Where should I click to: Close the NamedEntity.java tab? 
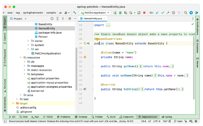click(104, 19)
